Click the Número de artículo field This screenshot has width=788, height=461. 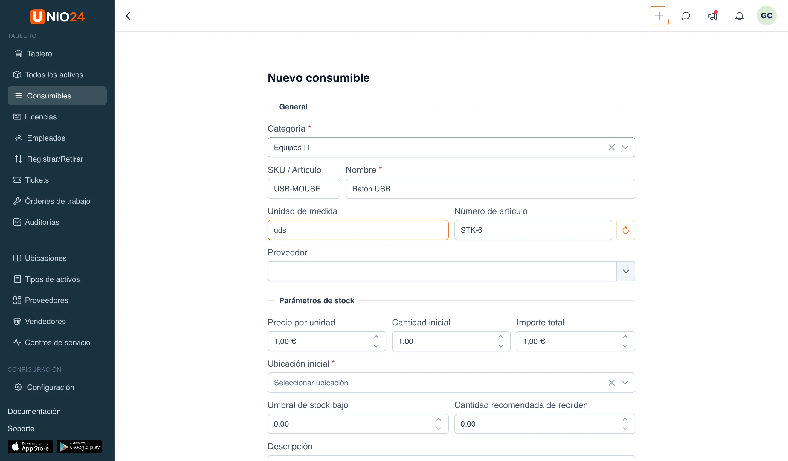533,230
